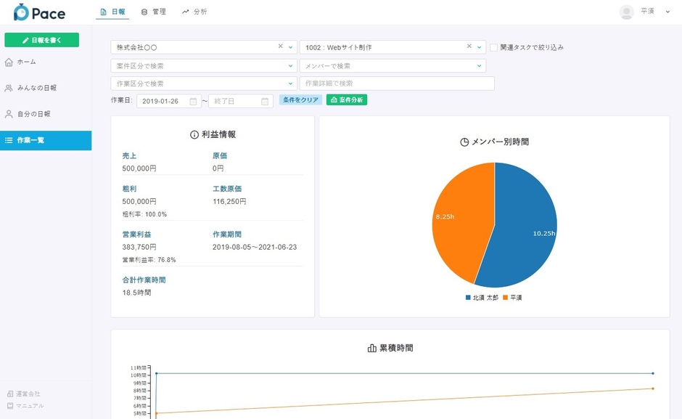The height and width of the screenshot is (419, 682).
Task: Switch to the 管理 tab
Action: point(155,12)
